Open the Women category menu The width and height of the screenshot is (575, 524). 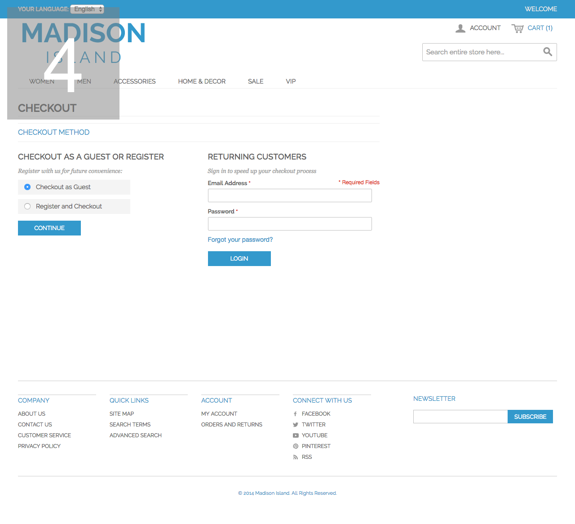click(42, 81)
